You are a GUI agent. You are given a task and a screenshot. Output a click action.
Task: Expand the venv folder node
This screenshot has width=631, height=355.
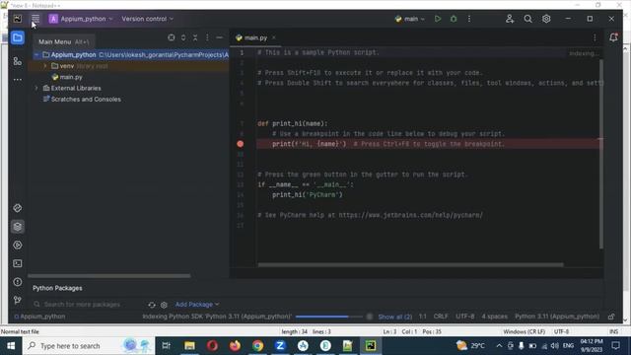[x=45, y=66]
